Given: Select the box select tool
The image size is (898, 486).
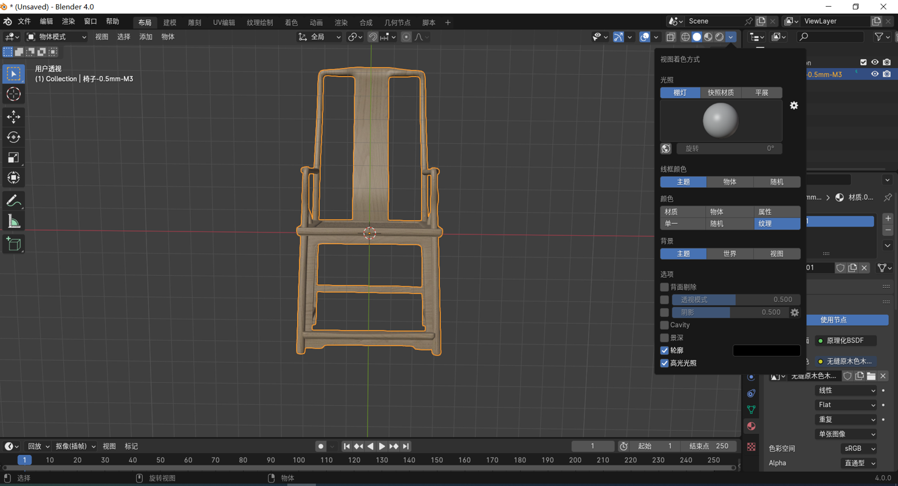Looking at the screenshot, I should pos(13,74).
